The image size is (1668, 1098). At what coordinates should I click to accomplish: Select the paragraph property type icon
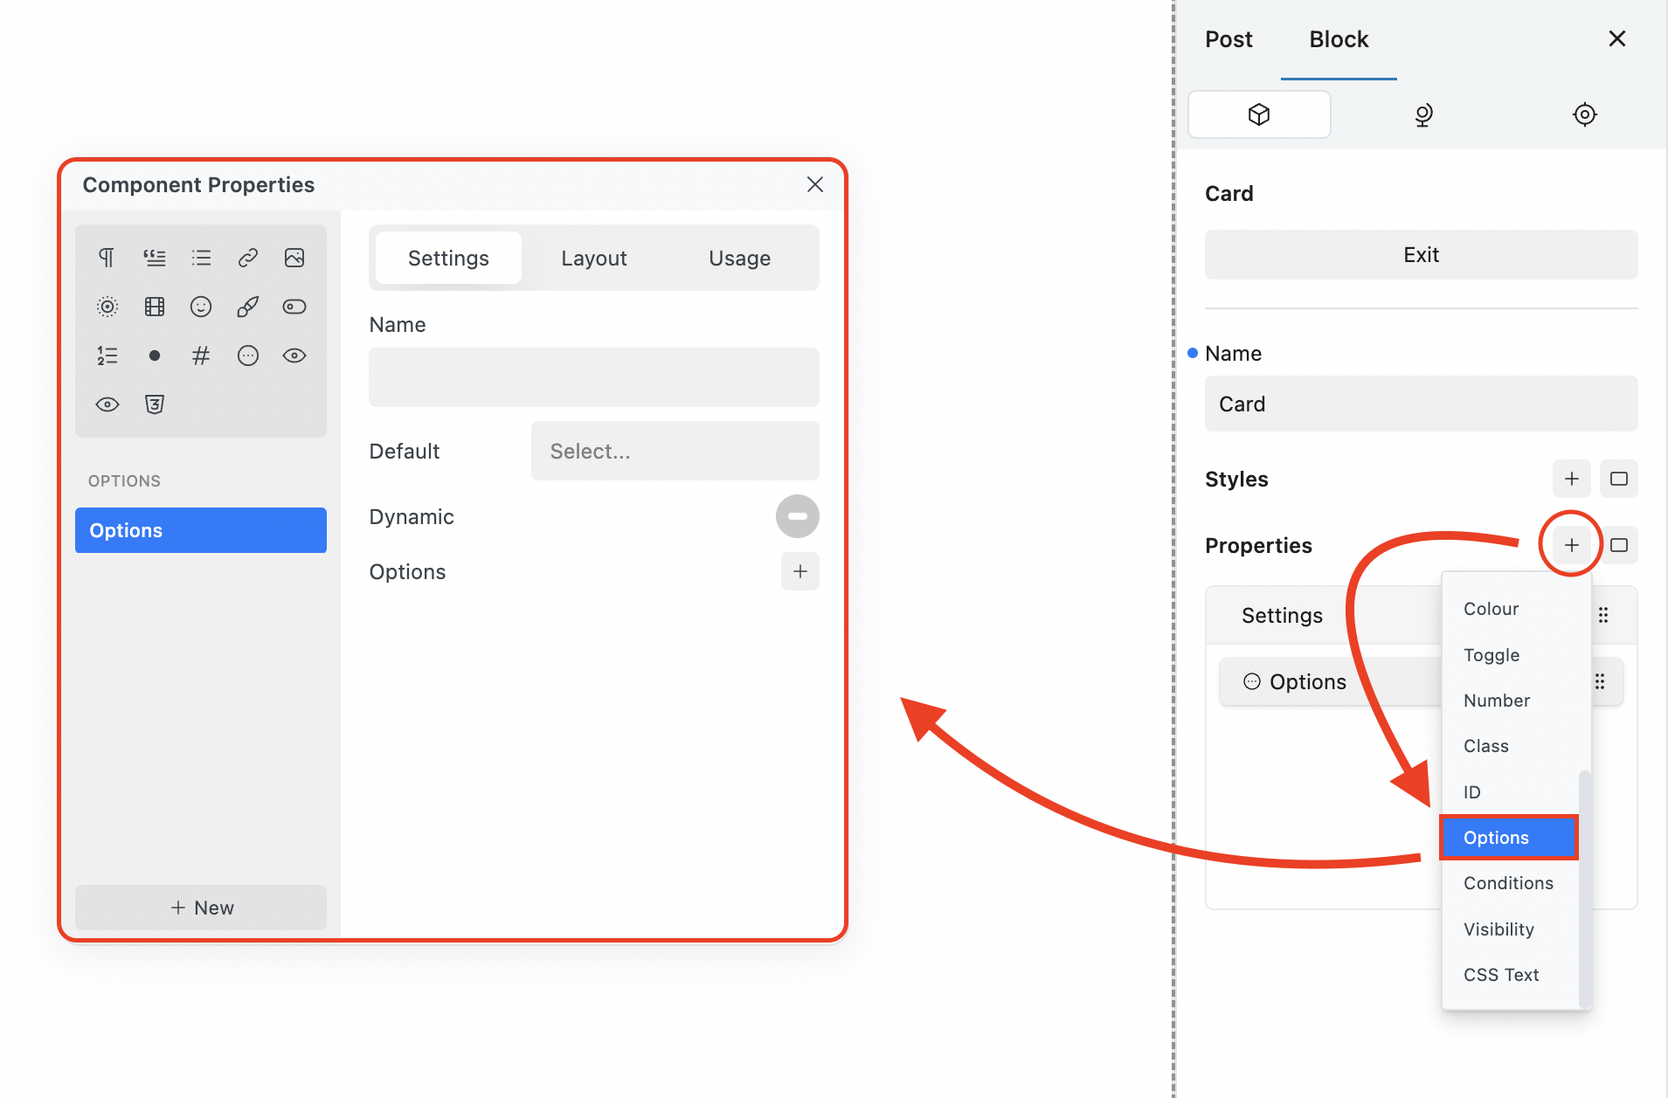[107, 258]
